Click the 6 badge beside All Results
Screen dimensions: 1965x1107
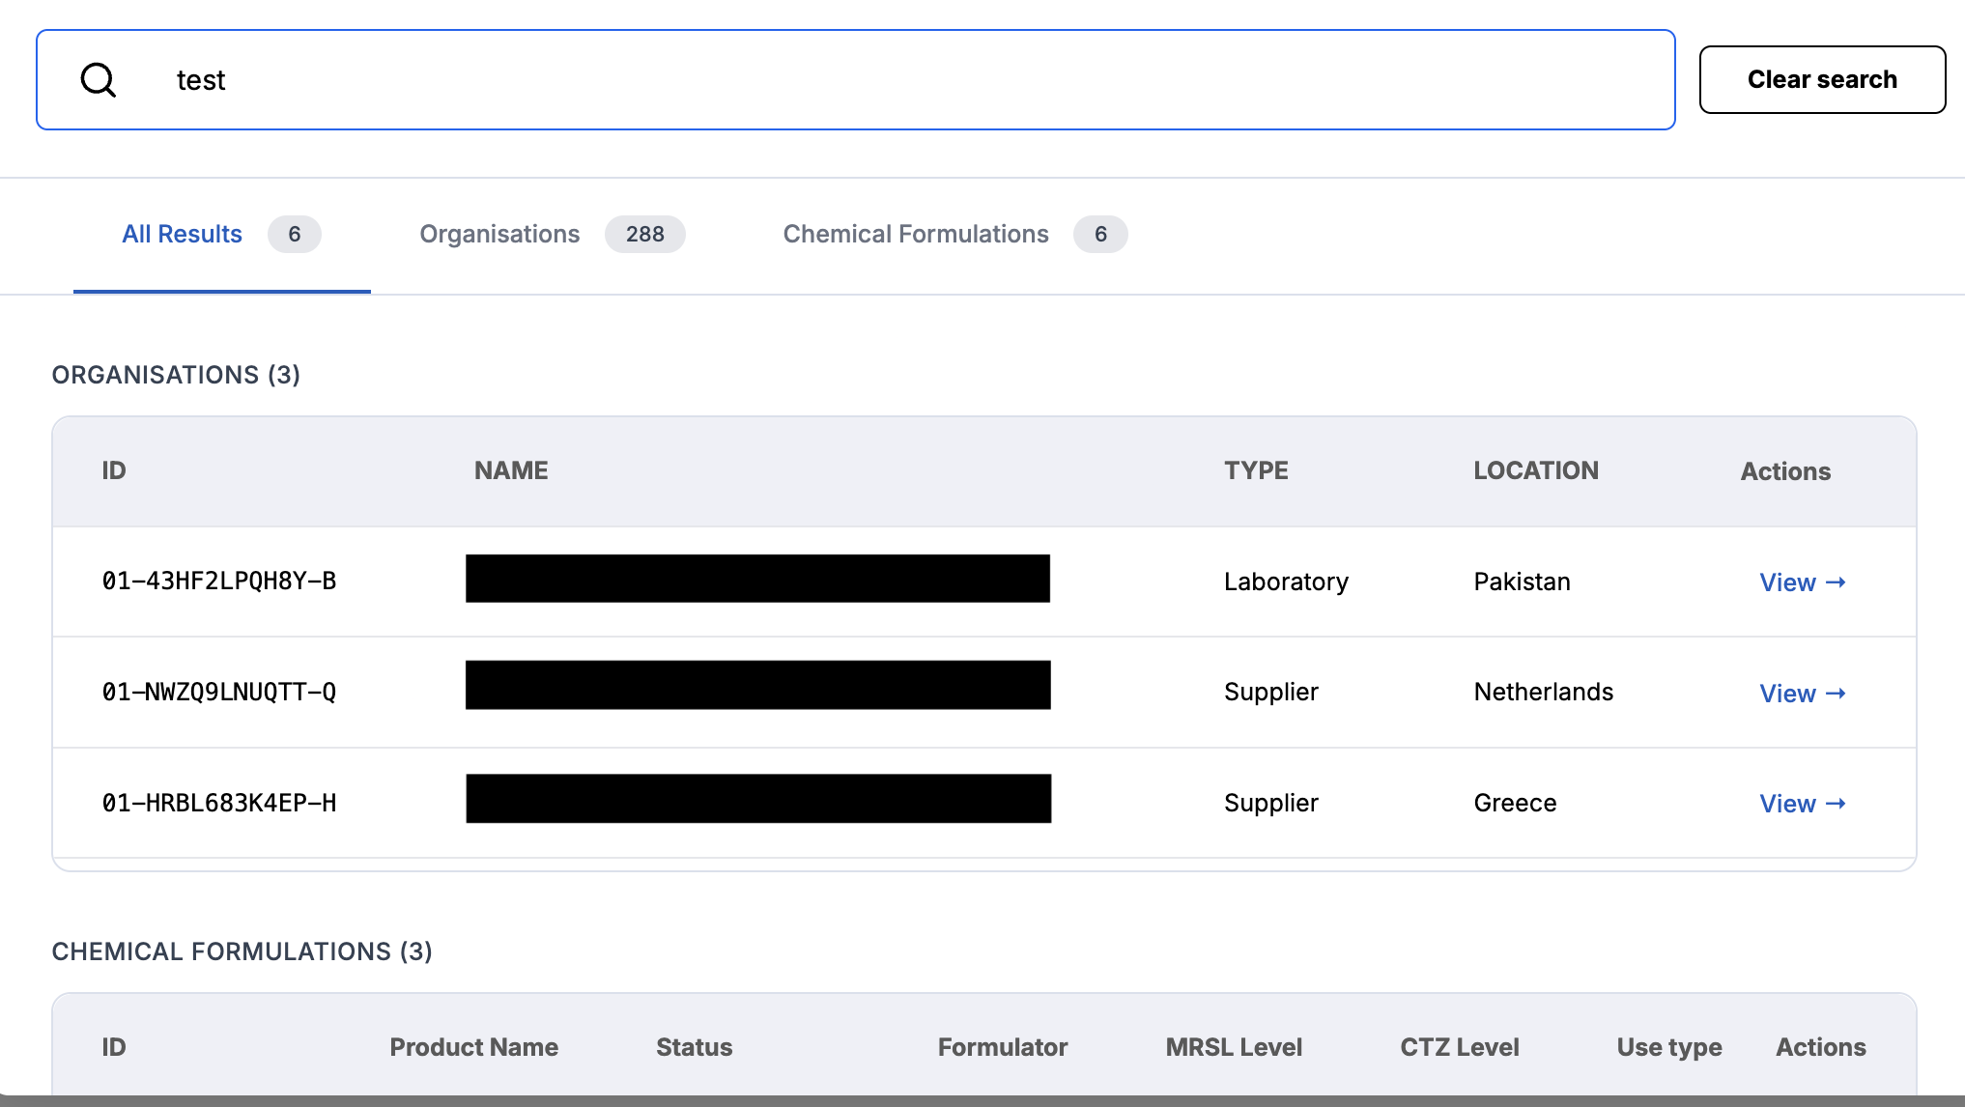pos(294,234)
